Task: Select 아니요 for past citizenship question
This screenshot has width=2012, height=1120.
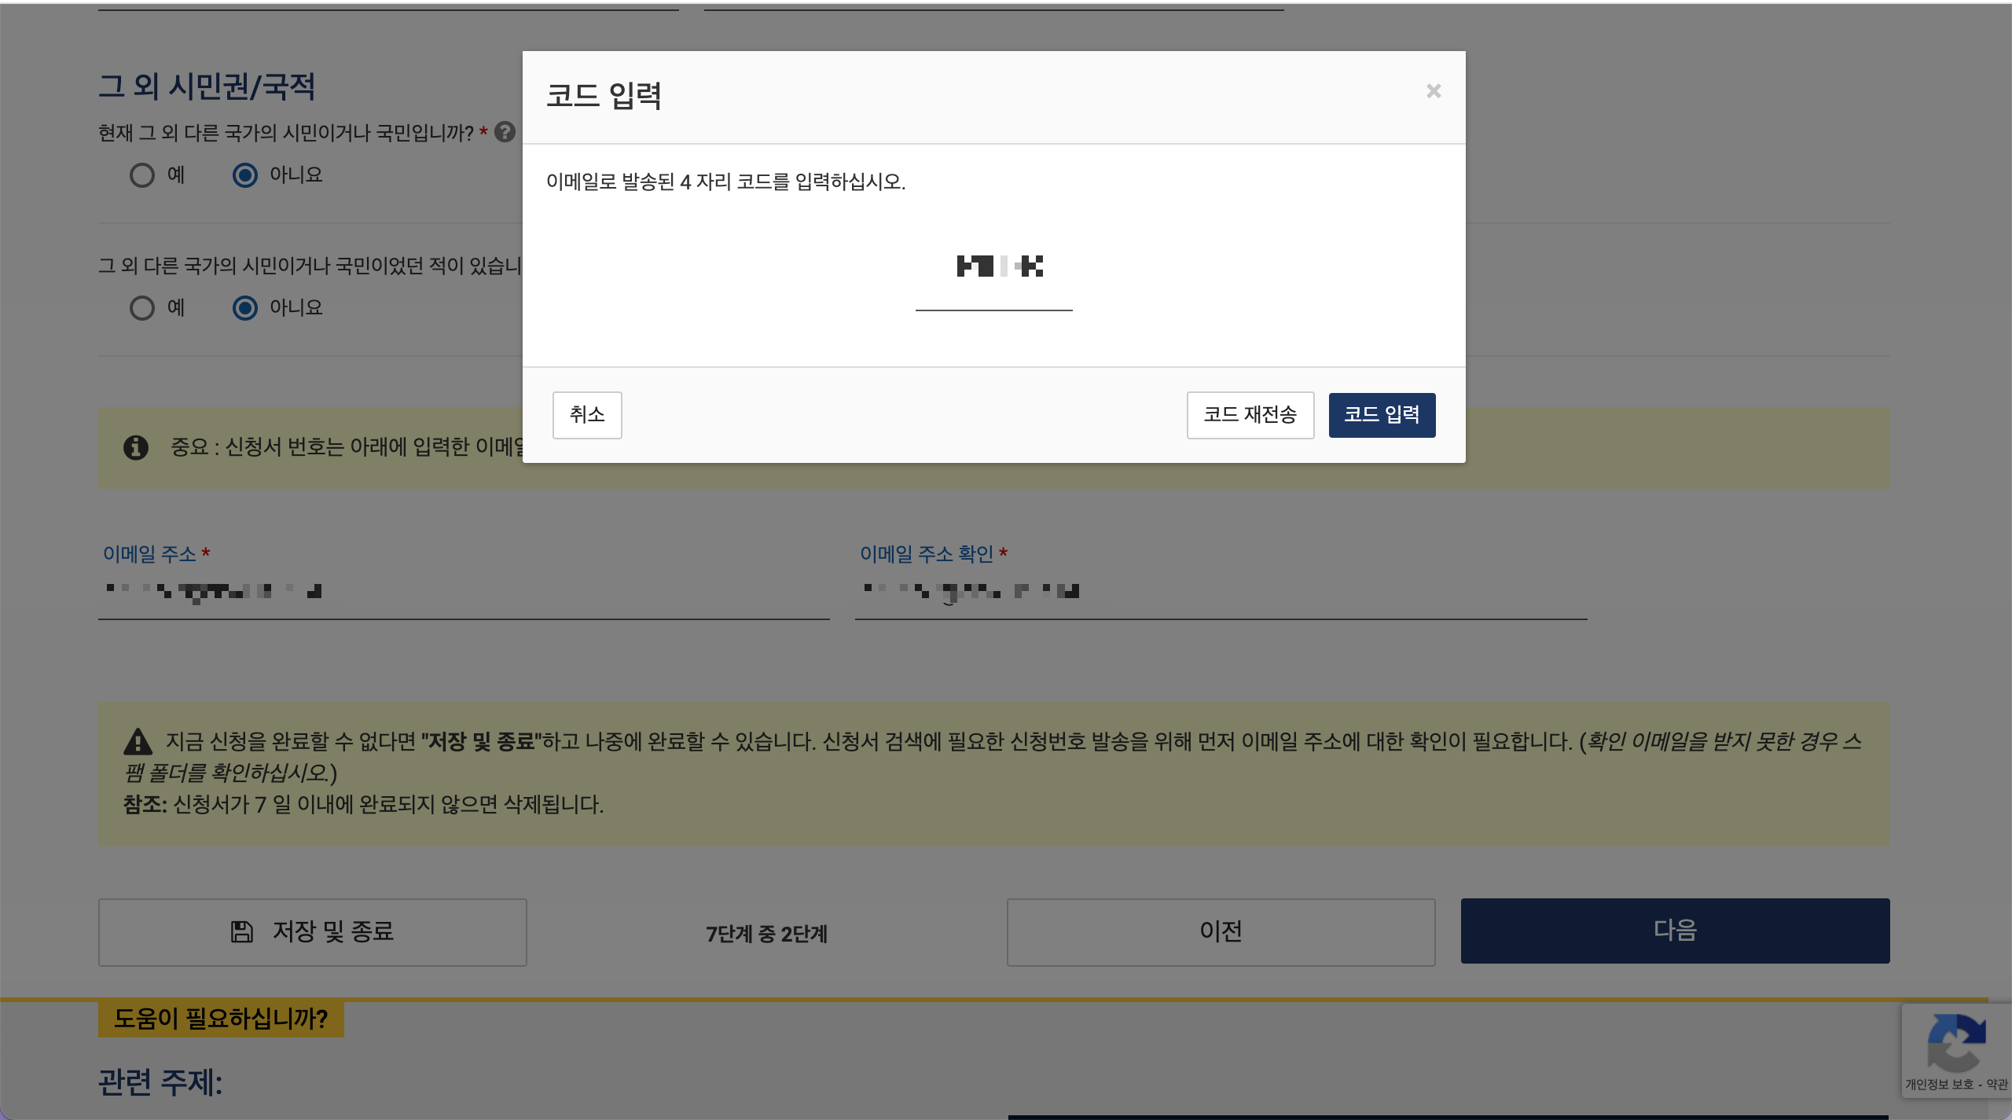Action: [x=245, y=308]
